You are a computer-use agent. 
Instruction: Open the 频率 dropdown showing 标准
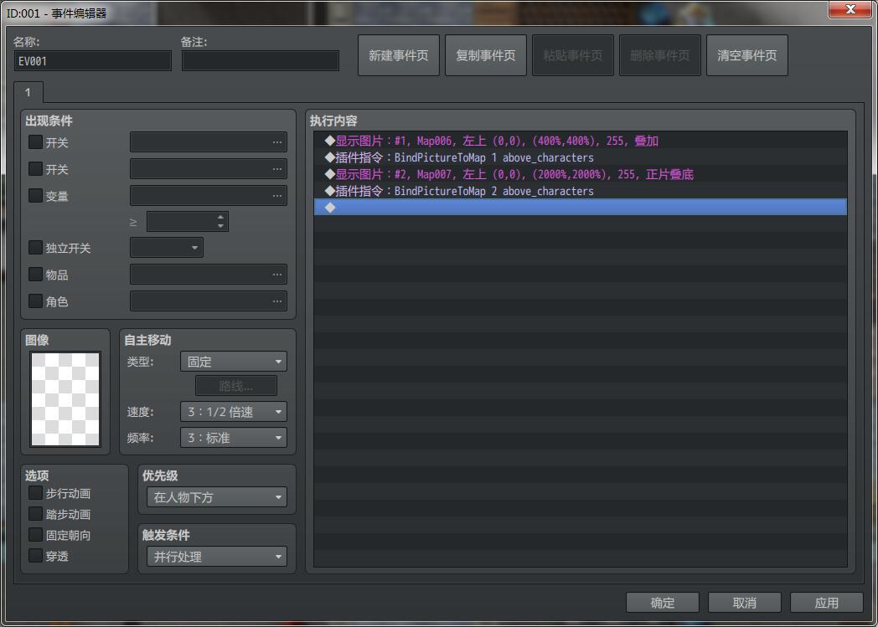(234, 437)
